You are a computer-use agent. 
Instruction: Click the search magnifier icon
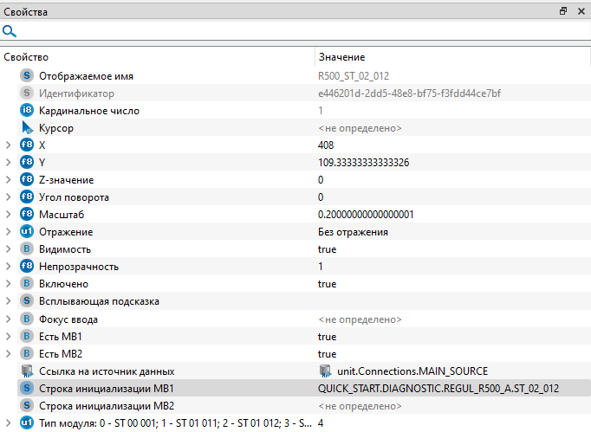10,31
